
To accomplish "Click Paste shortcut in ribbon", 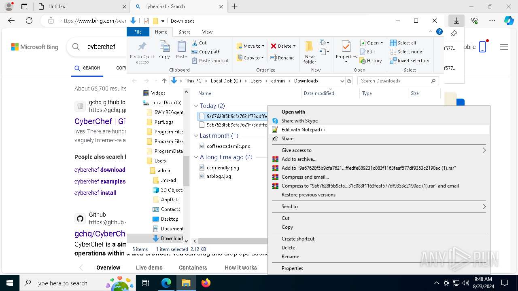I will point(210,61).
